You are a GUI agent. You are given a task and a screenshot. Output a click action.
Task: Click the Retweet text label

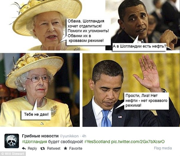(54, 148)
